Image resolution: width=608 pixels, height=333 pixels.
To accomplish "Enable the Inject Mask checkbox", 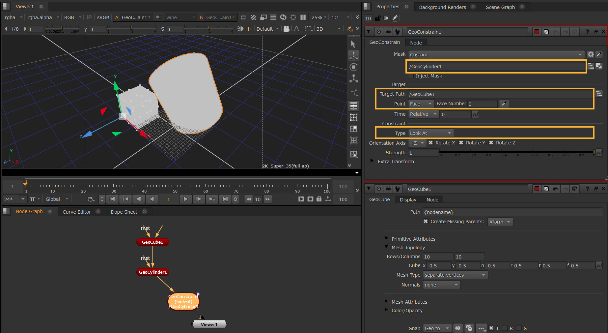I will (411, 76).
